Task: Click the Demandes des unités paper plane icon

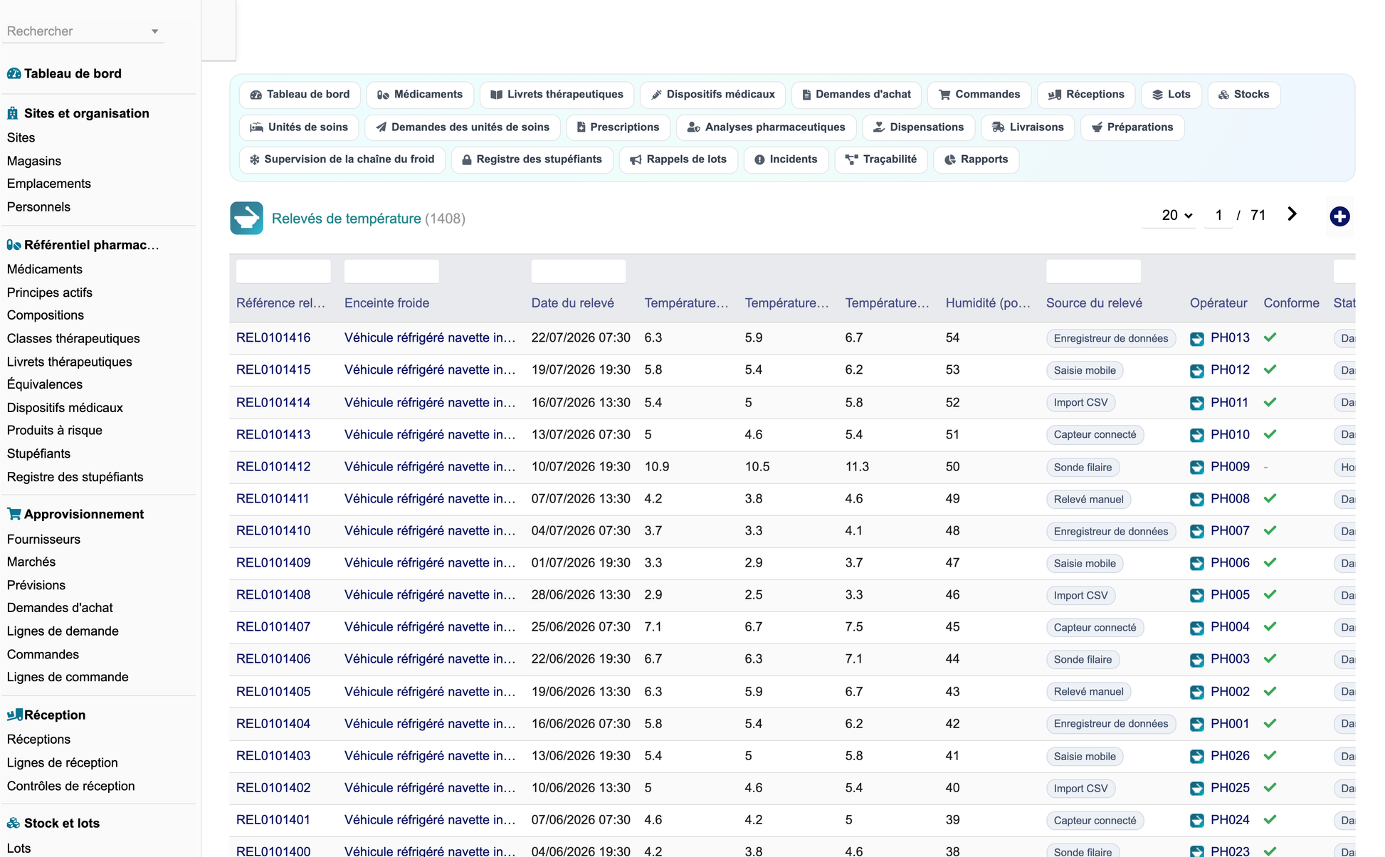Action: pyautogui.click(x=381, y=127)
